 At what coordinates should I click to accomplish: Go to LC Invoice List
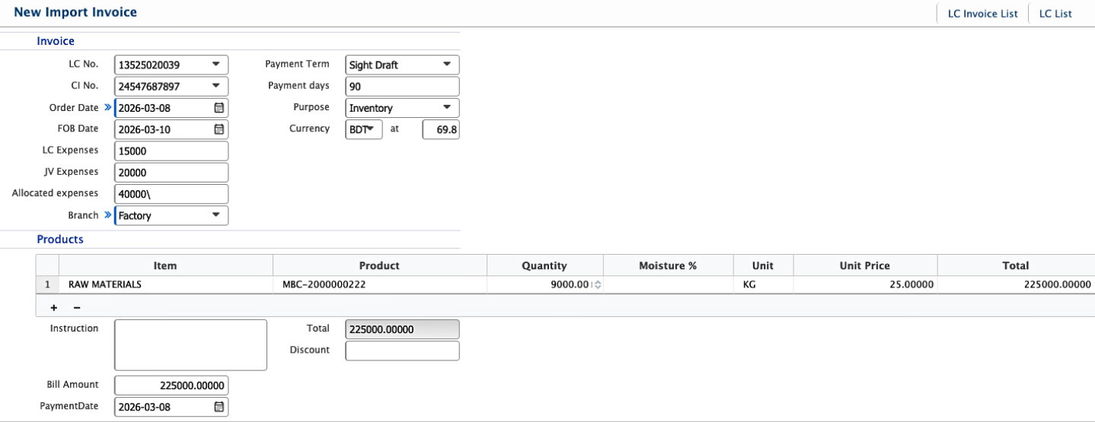982,14
